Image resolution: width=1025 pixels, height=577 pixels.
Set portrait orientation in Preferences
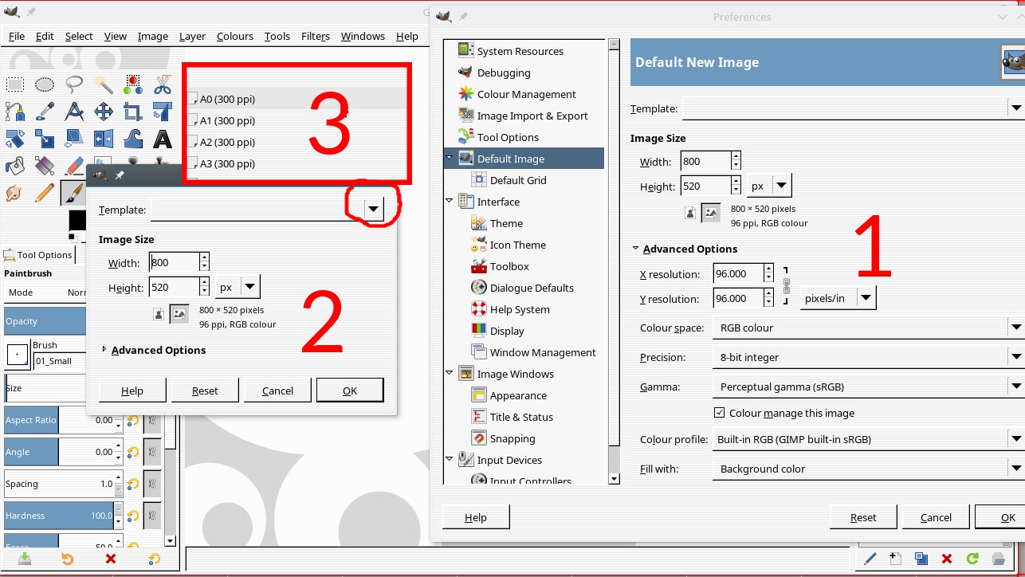[x=690, y=213]
